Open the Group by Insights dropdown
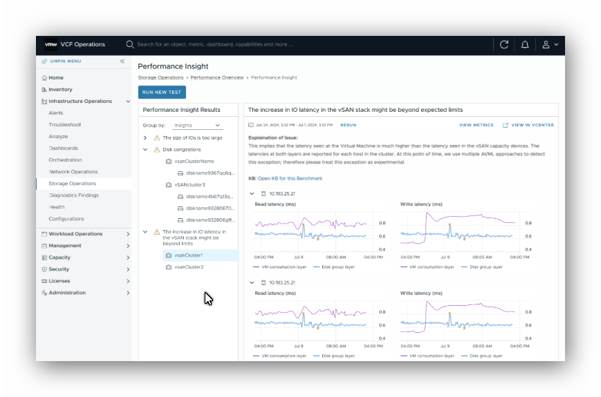 (197, 126)
